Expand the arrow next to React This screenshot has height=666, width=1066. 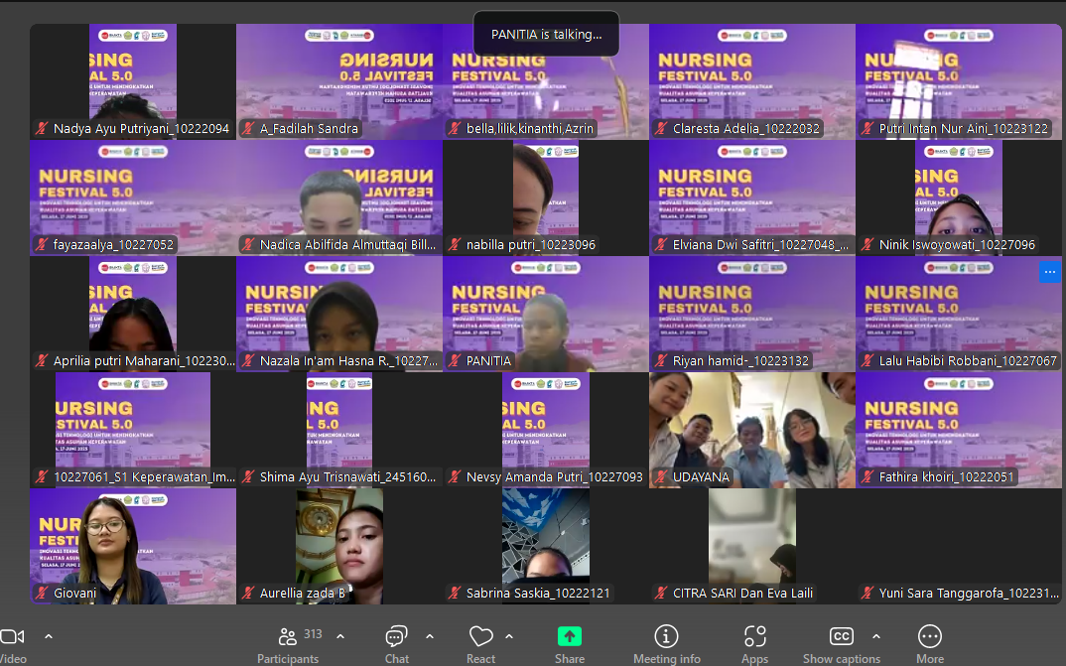click(x=509, y=636)
